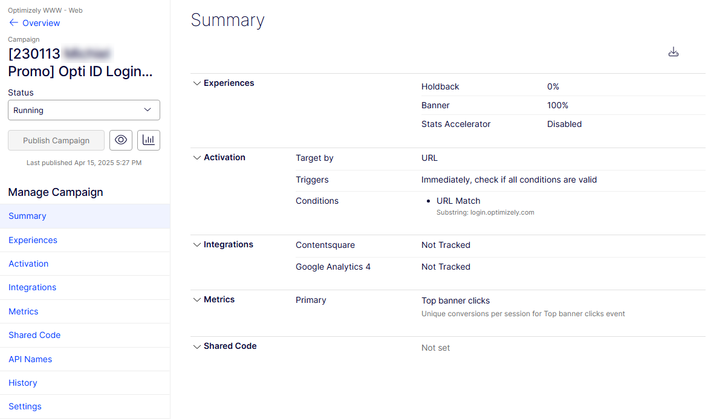Open the campaign preview eye icon
The height and width of the screenshot is (419, 708).
coord(120,140)
